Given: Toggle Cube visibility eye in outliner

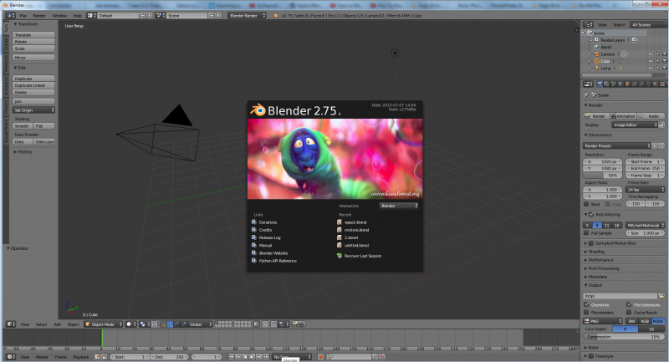Looking at the screenshot, I should click(x=651, y=61).
